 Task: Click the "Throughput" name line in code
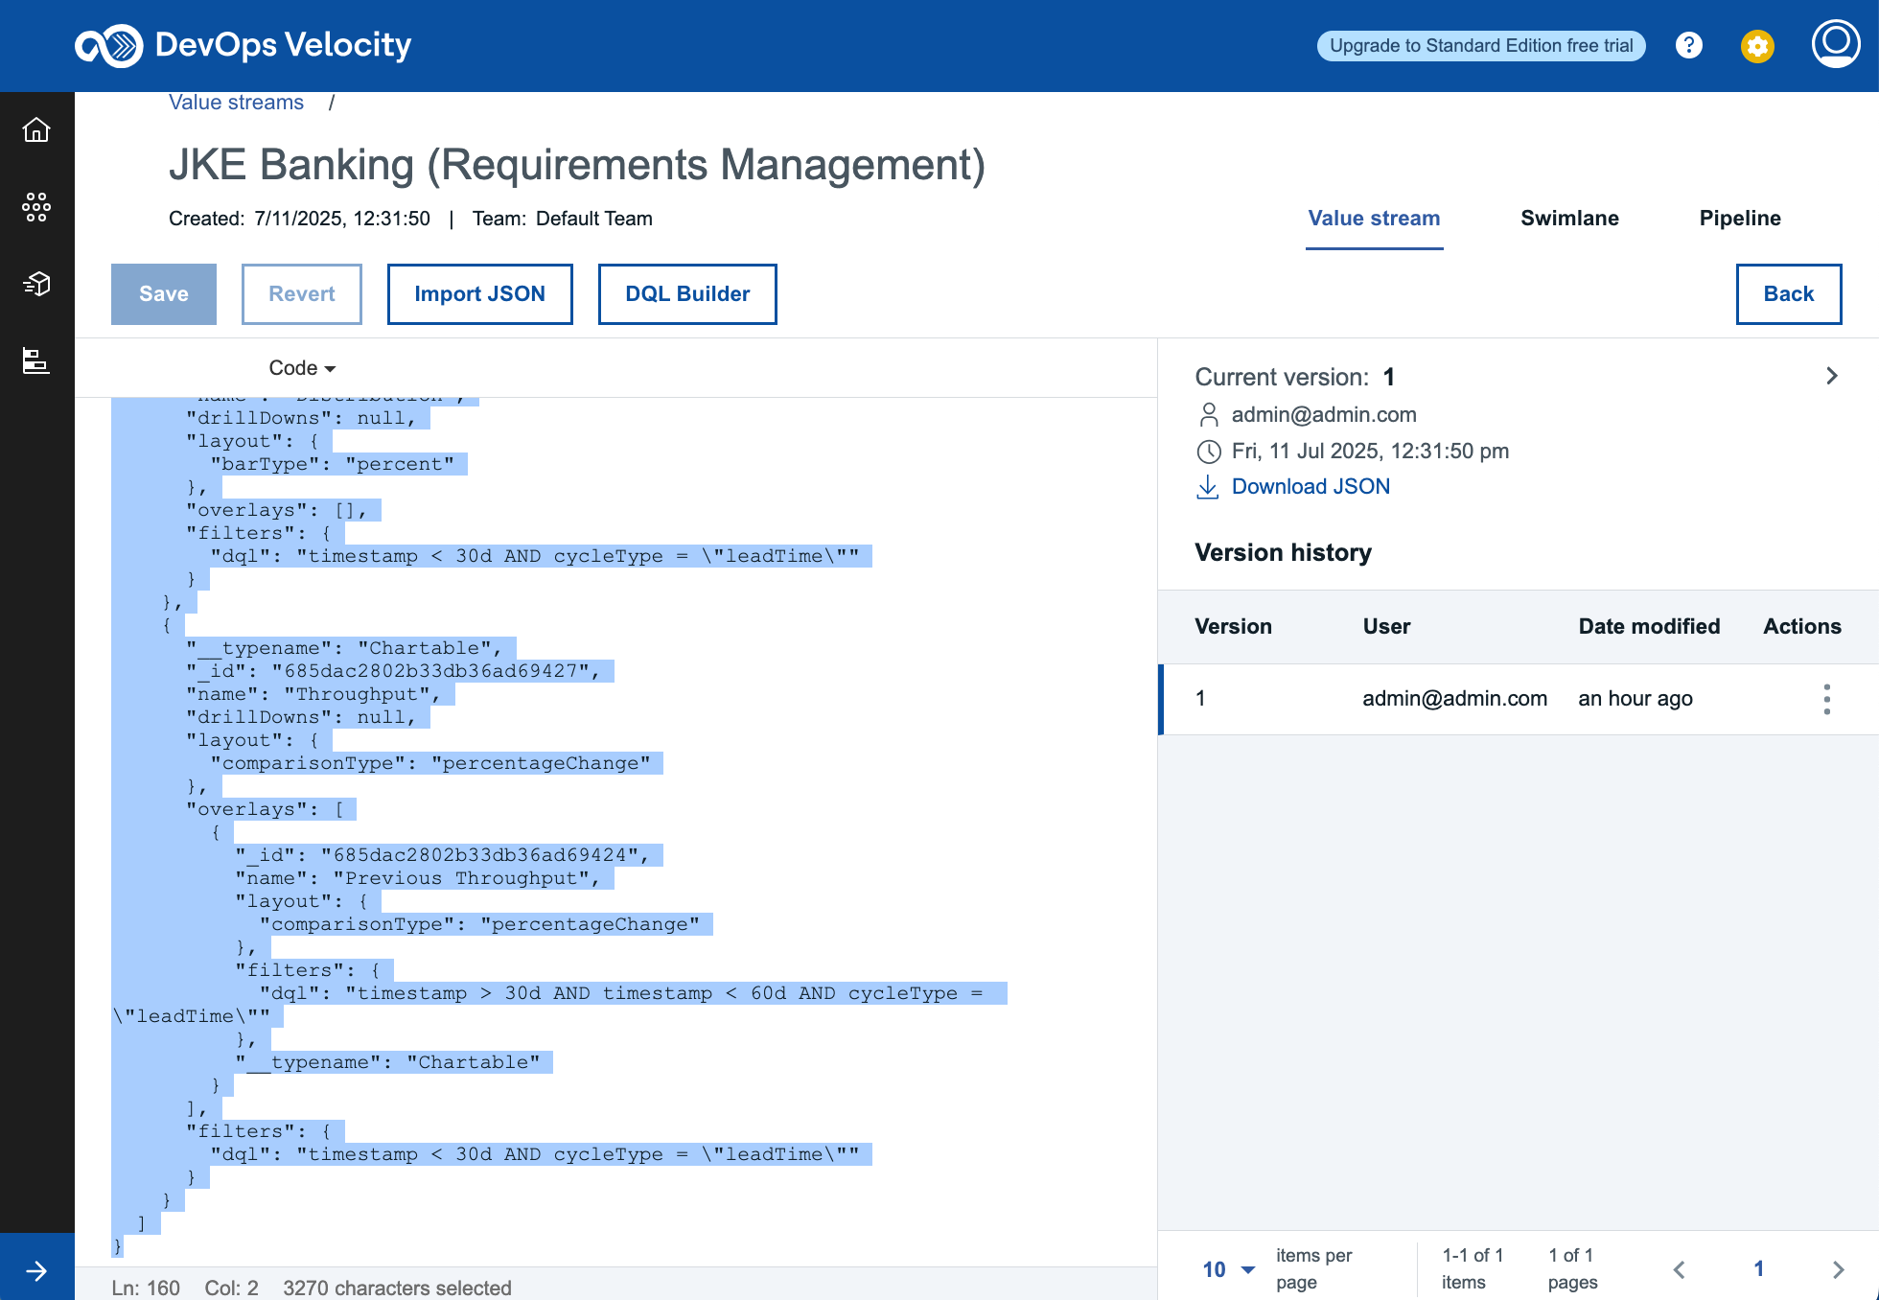(x=313, y=694)
